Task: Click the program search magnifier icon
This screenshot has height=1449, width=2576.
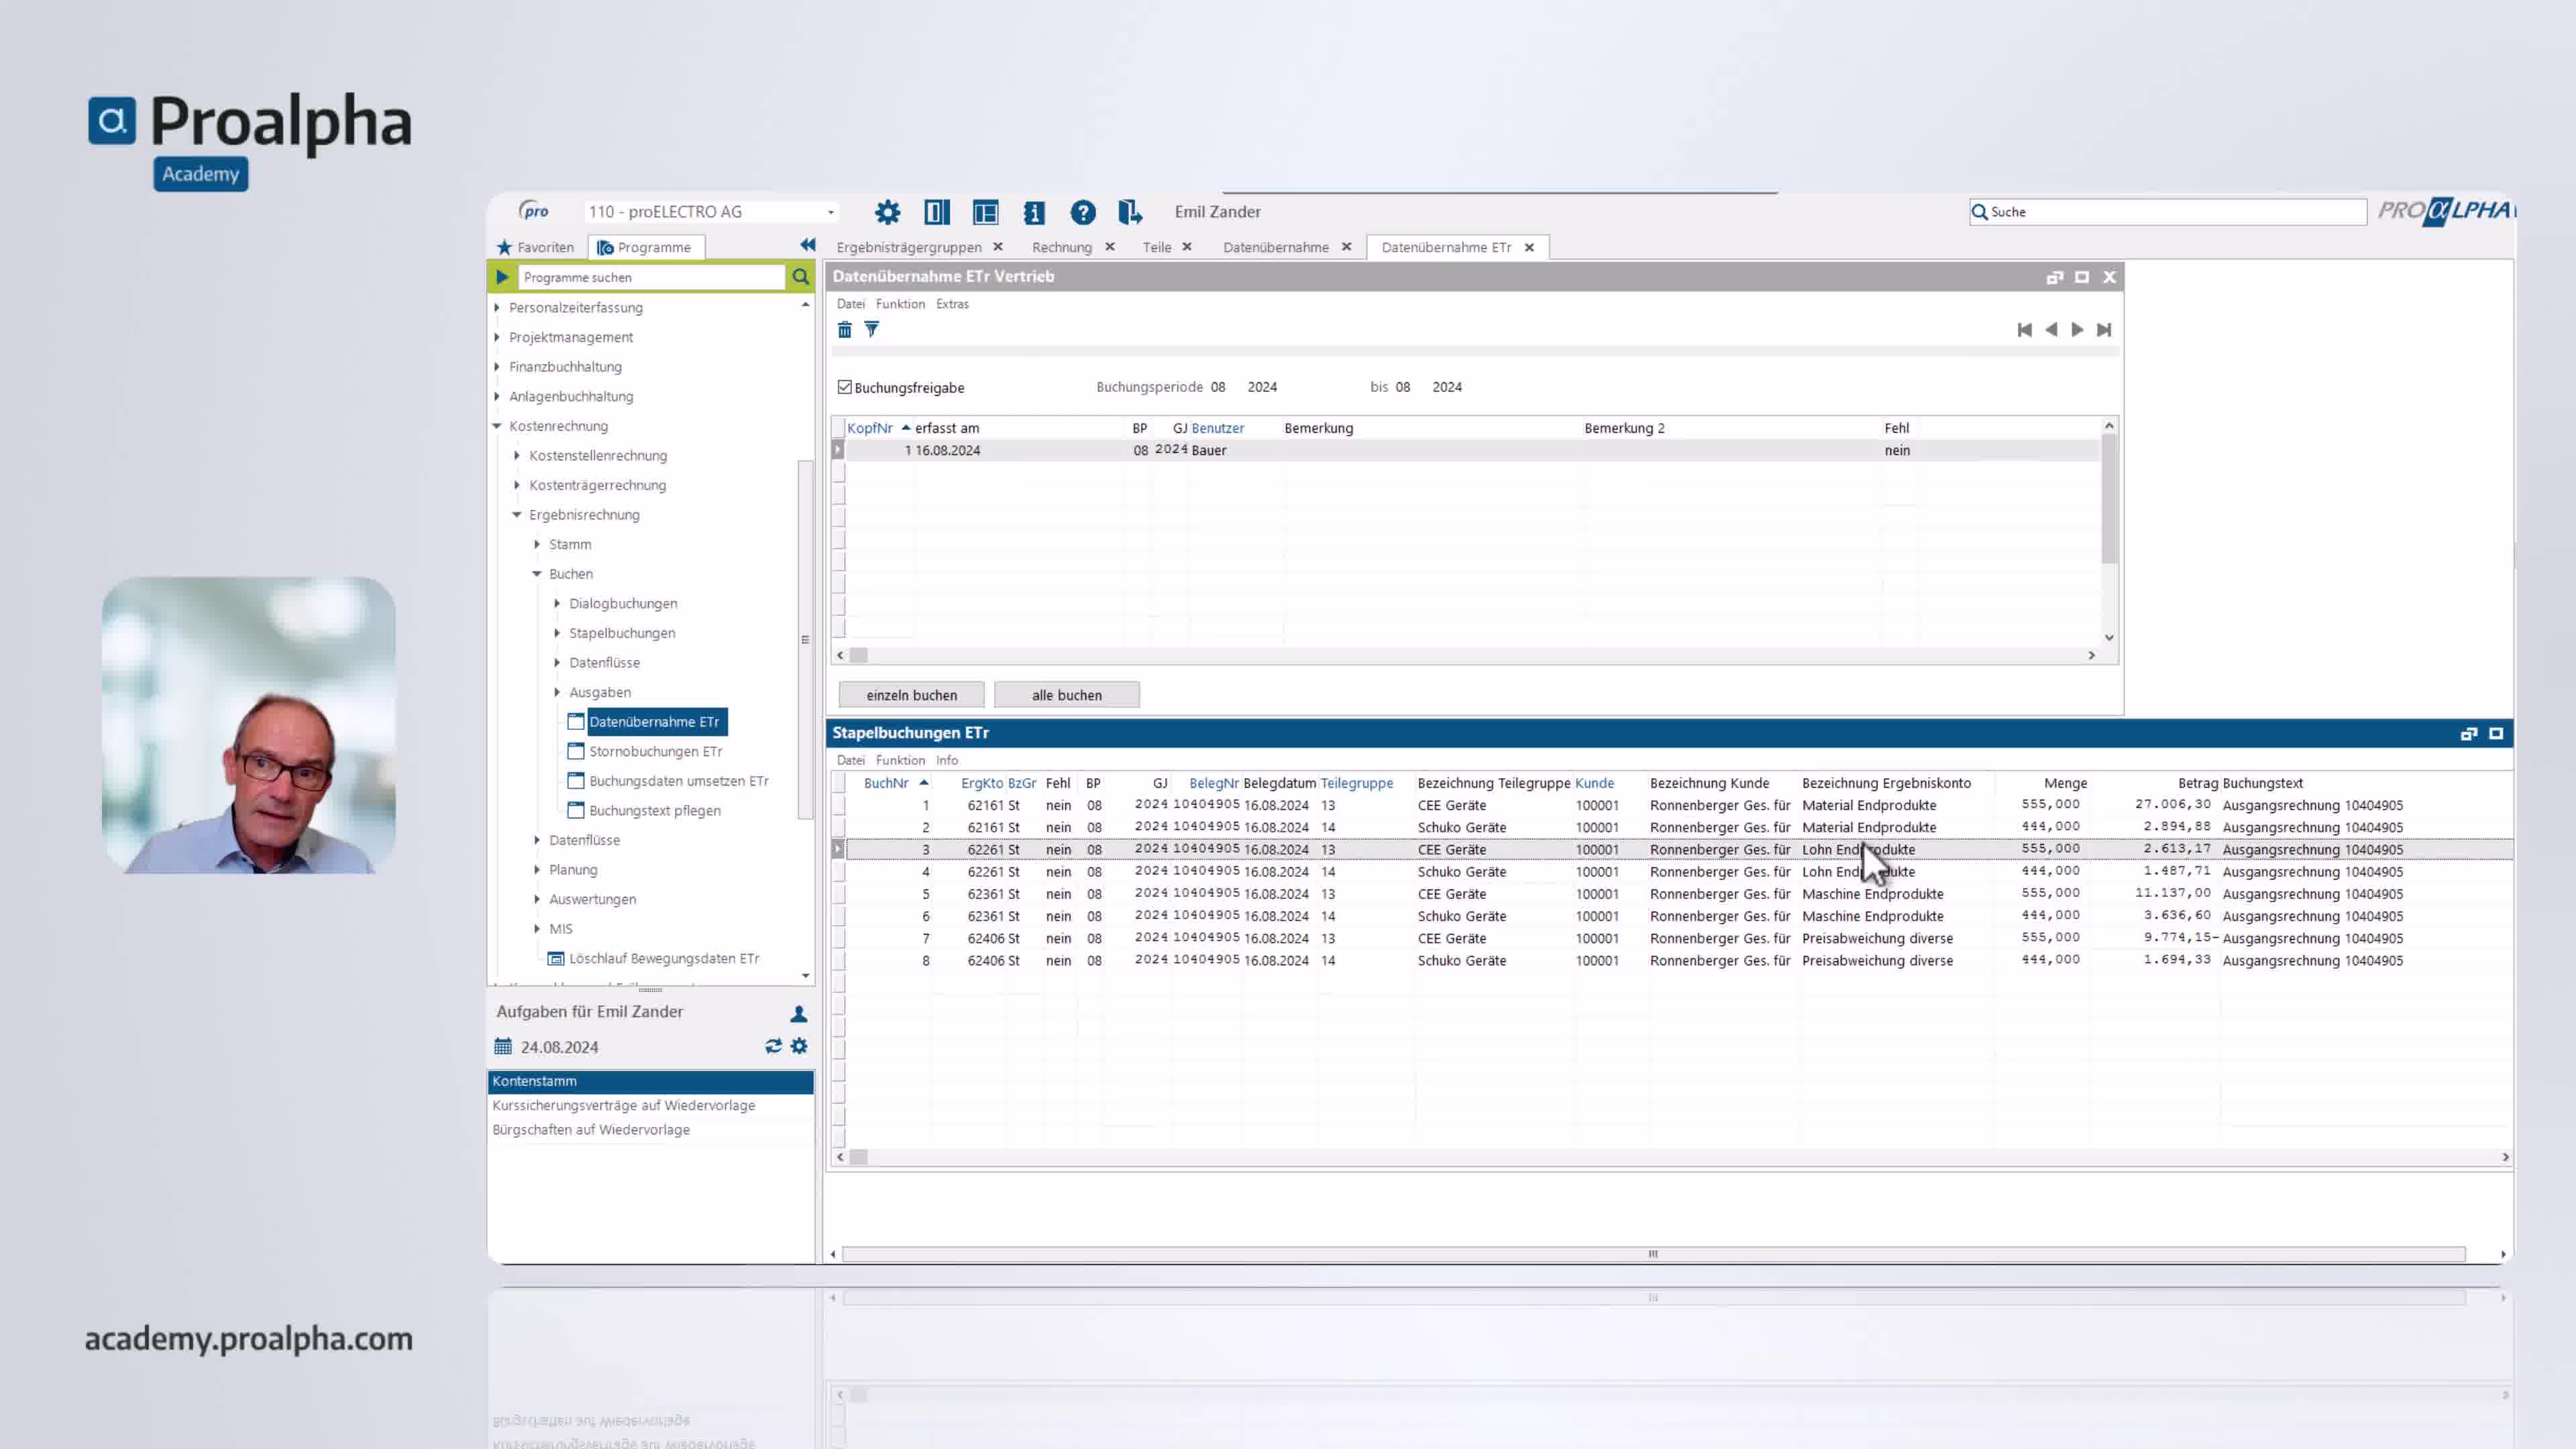Action: click(800, 277)
